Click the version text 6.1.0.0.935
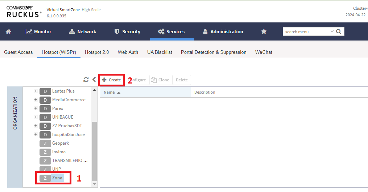368x192 pixels. click(x=56, y=16)
